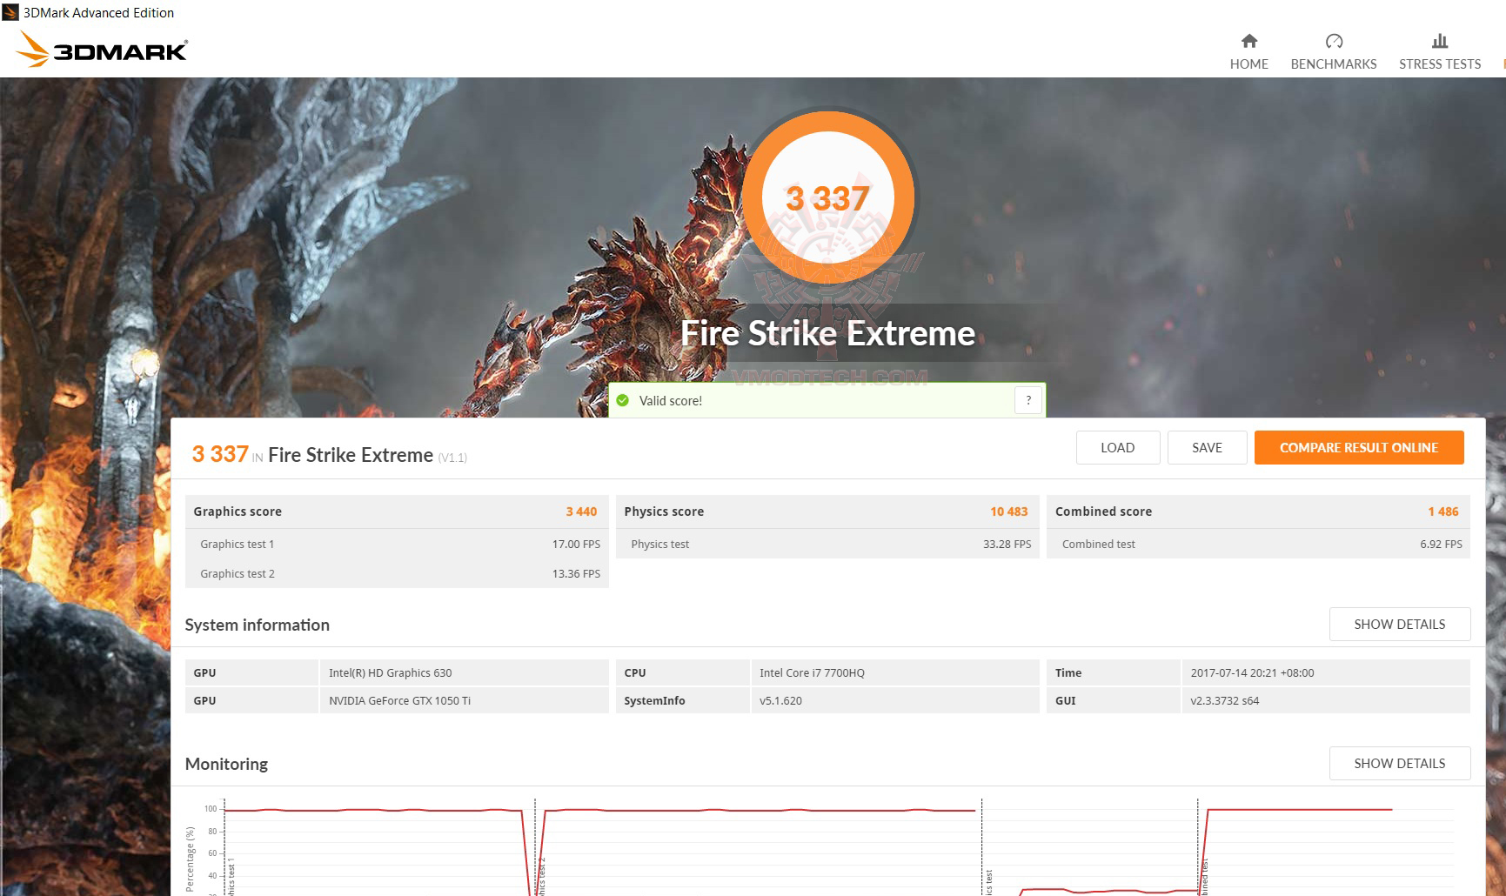
Task: Click COMPARE RESULT ONLINE button
Action: [x=1359, y=447]
